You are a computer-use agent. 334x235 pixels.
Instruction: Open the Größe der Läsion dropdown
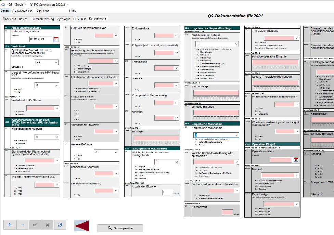106,106
